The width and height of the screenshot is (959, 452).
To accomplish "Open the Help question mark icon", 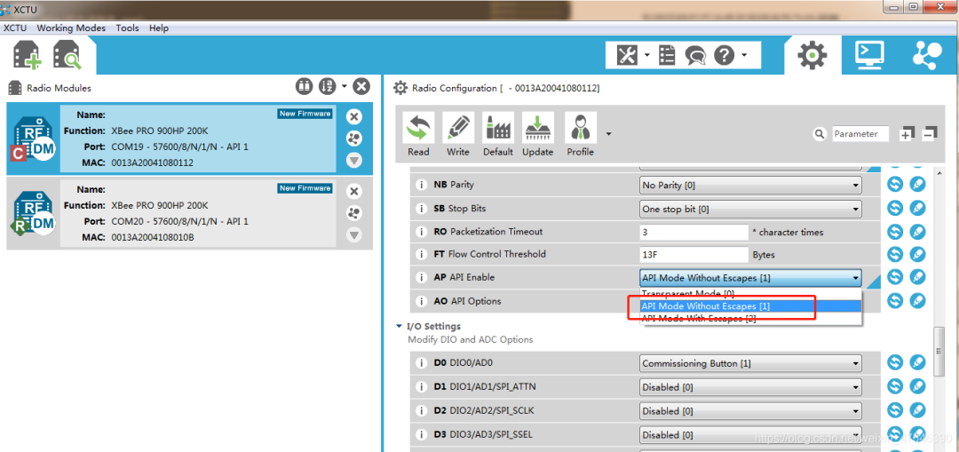I will tap(724, 56).
